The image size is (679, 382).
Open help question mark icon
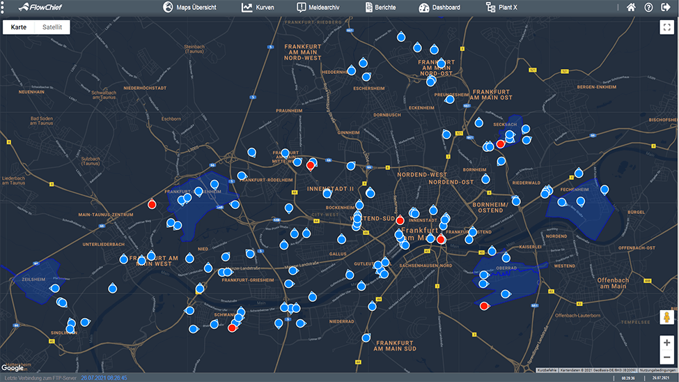[x=648, y=8]
